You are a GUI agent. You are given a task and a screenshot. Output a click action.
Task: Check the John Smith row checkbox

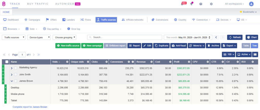coord(16,75)
